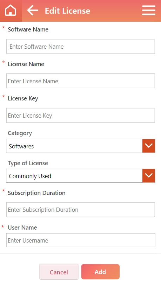Screen dimensions: 161x287
Task: Click into the Enter License Name field
Action: (81, 81)
